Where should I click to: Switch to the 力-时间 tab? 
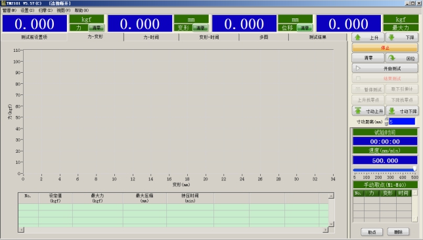click(x=151, y=37)
